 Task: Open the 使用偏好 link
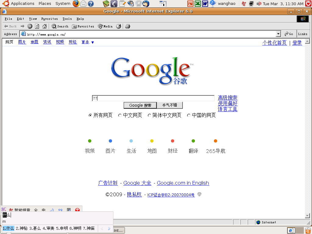tap(227, 104)
